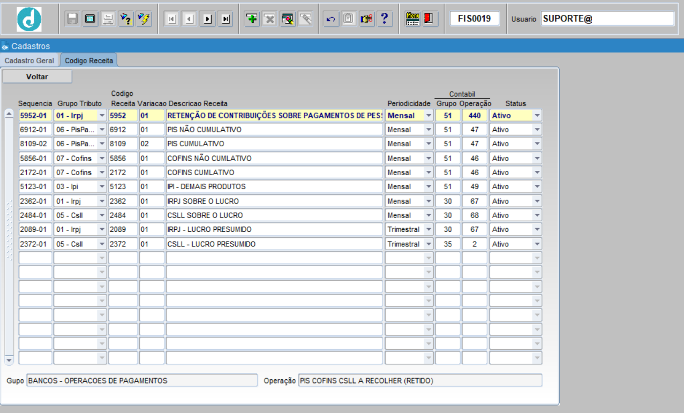The height and width of the screenshot is (413, 684).
Task: Open the Menu icon in toolbar
Action: [412, 19]
